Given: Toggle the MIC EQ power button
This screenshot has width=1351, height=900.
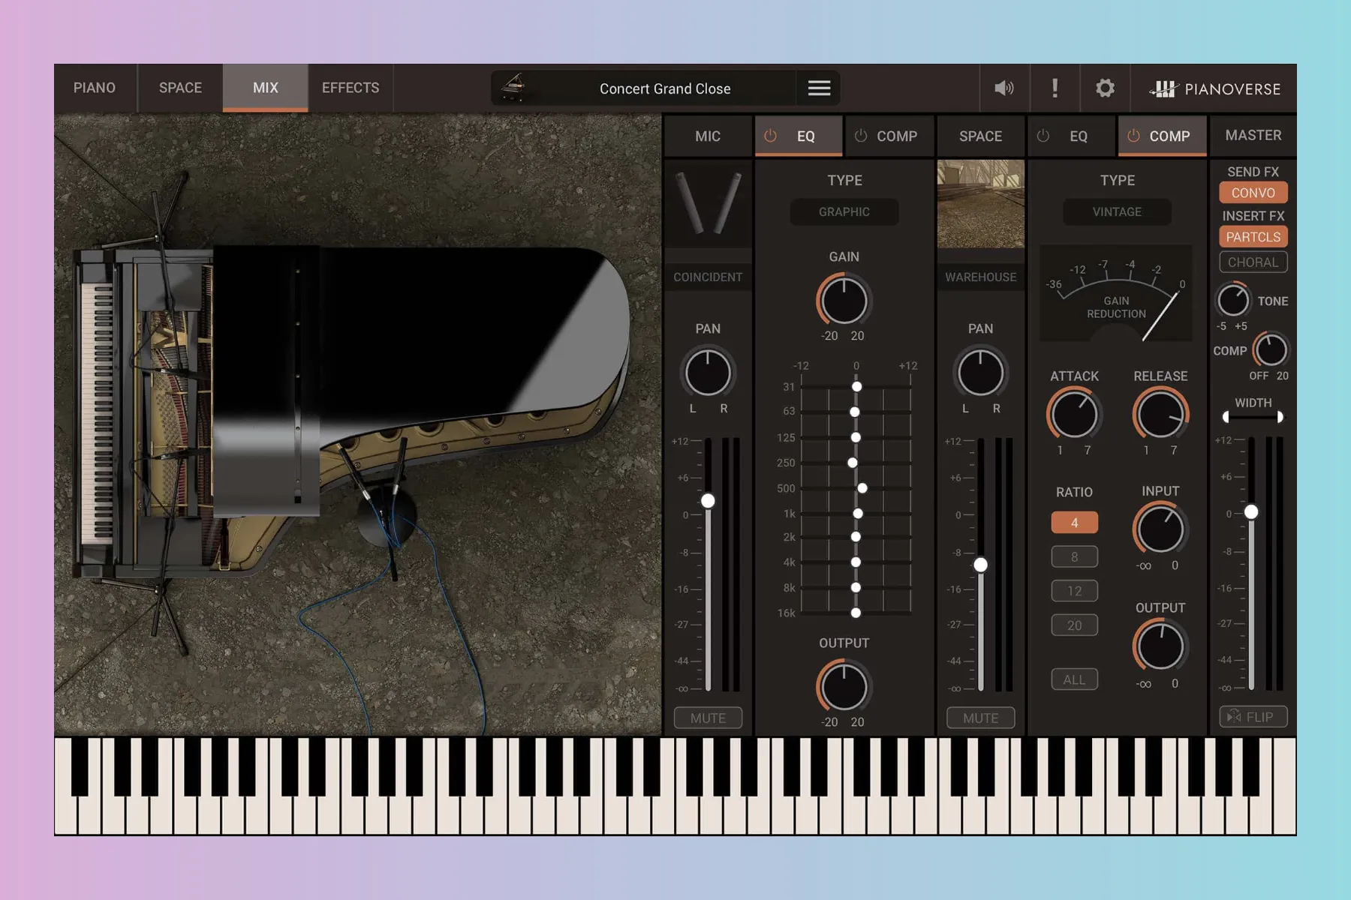Looking at the screenshot, I should click(x=770, y=136).
